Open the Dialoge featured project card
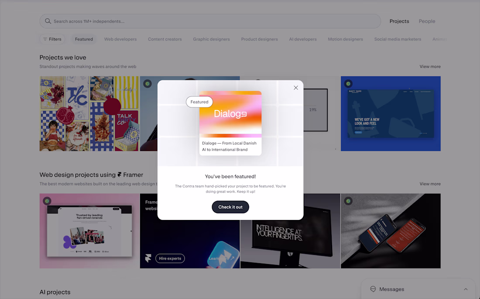 [x=230, y=123]
